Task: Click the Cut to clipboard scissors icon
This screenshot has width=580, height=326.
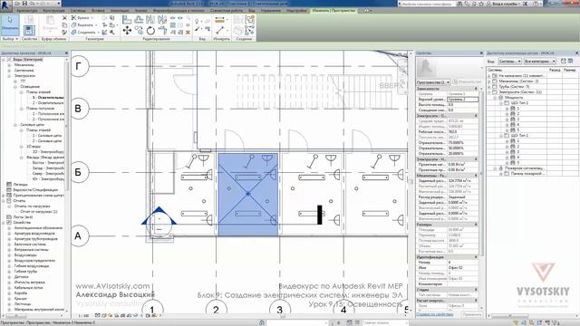Action: (x=64, y=18)
